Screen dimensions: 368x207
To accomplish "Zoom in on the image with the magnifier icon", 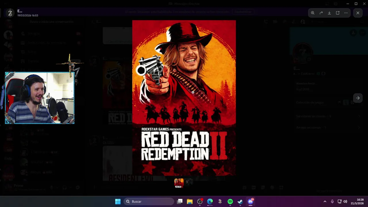I will (x=313, y=13).
